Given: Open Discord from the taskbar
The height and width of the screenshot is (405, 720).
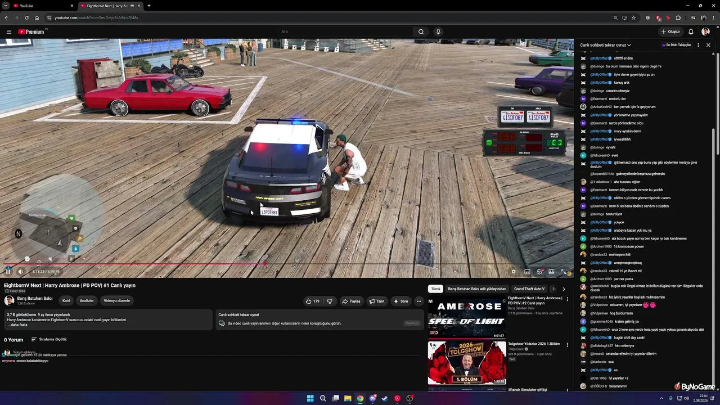Looking at the screenshot, I should [x=372, y=398].
